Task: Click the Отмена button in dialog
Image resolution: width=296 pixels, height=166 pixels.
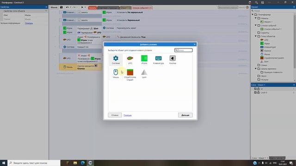Action: point(115,115)
